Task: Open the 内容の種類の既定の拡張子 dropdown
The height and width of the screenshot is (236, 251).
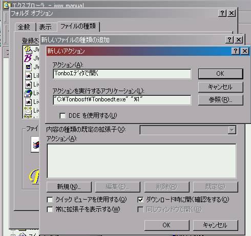Action: [x=232, y=130]
